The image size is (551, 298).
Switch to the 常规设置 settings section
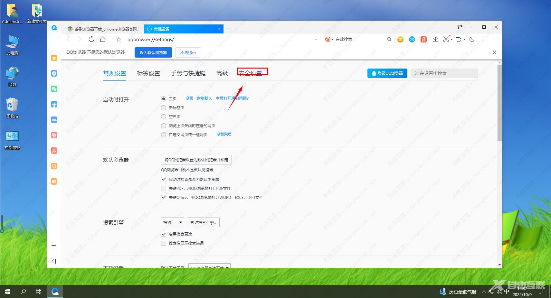point(115,73)
